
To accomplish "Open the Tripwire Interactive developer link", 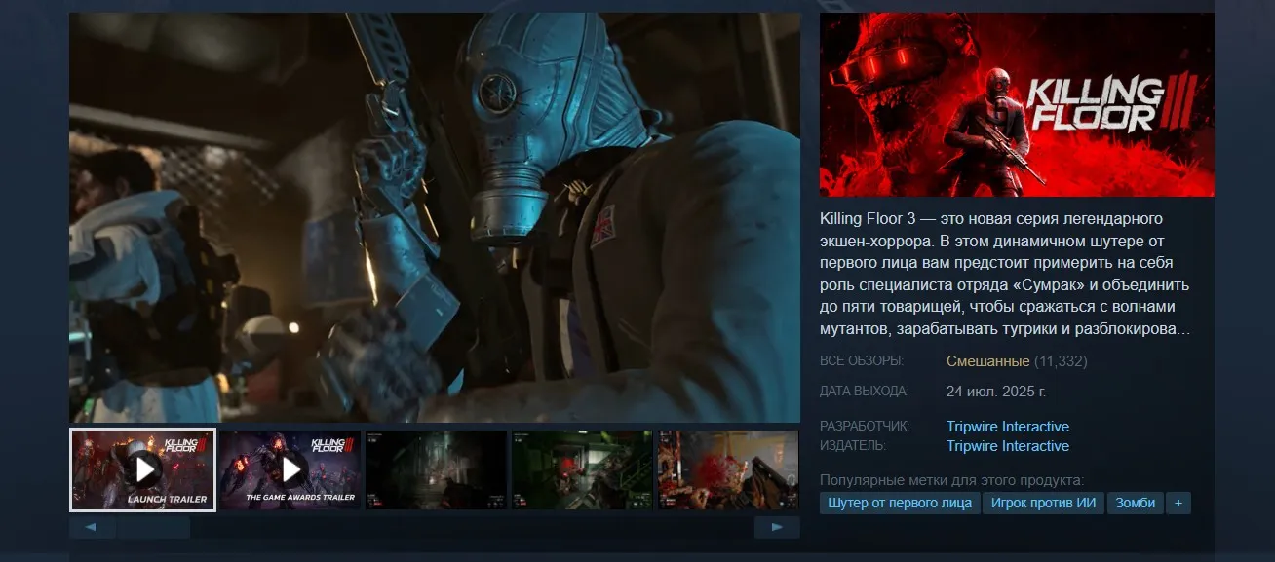I will click(1008, 427).
